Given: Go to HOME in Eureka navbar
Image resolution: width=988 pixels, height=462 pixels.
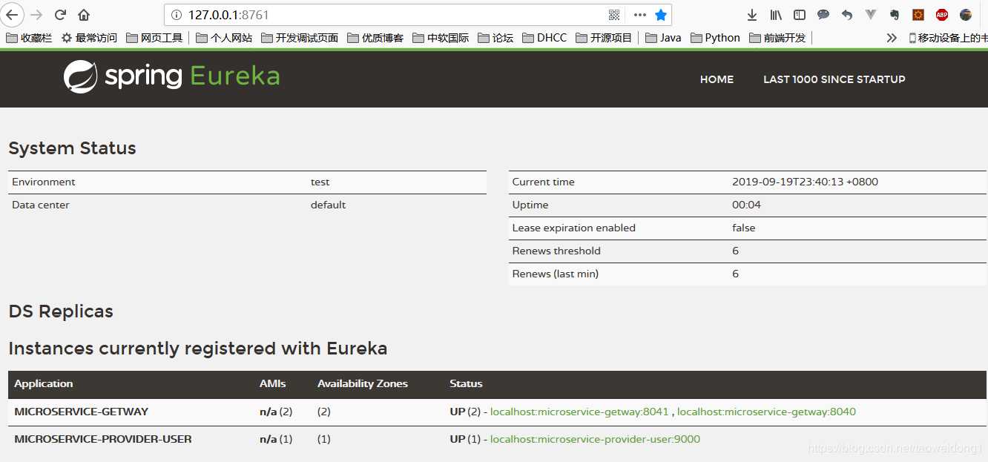Looking at the screenshot, I should (717, 79).
